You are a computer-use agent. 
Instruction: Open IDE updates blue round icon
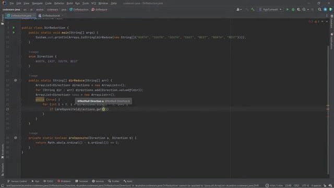tap(325, 9)
